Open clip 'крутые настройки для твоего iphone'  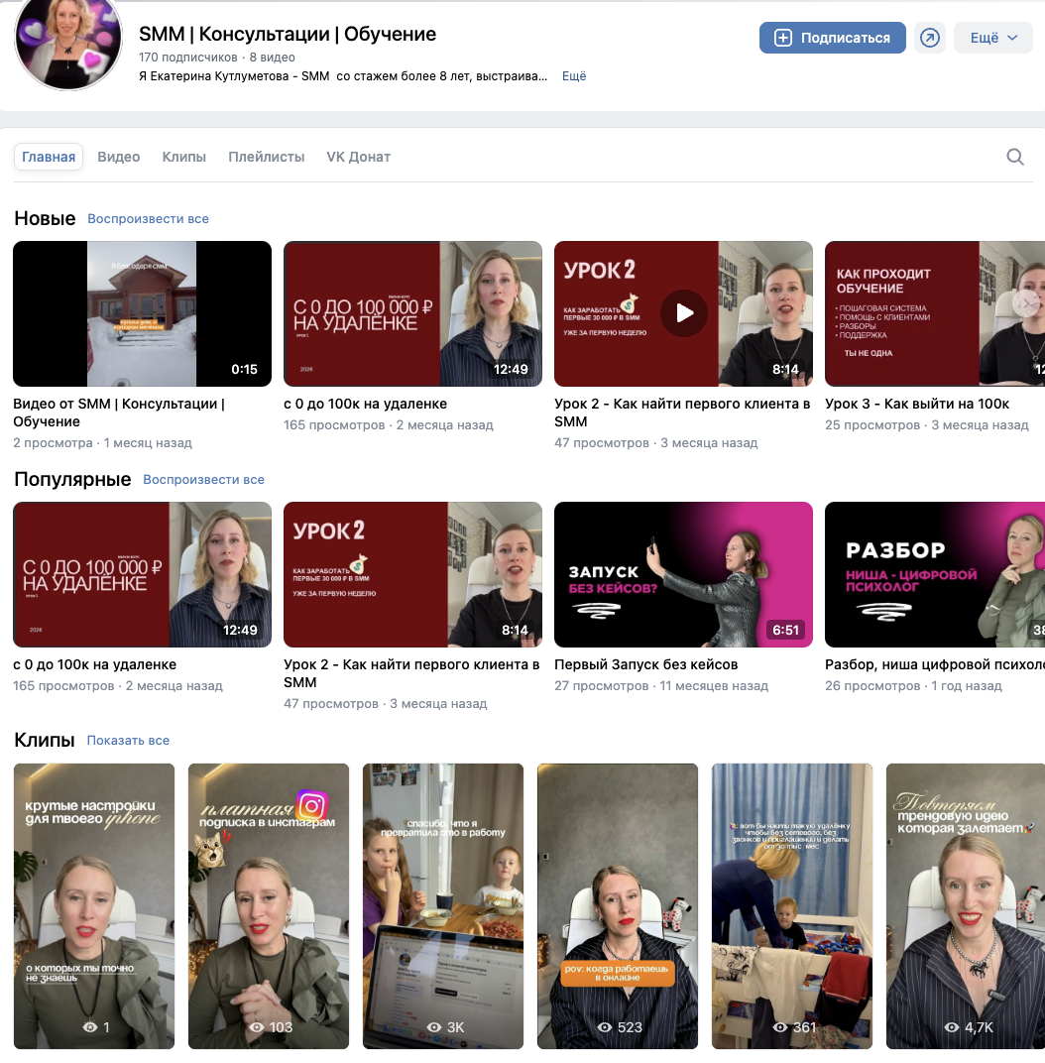tap(94, 905)
